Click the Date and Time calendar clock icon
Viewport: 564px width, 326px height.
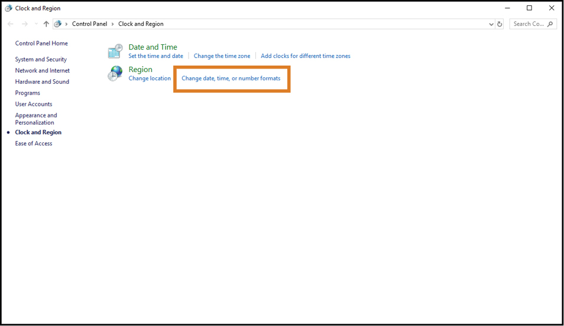point(115,51)
